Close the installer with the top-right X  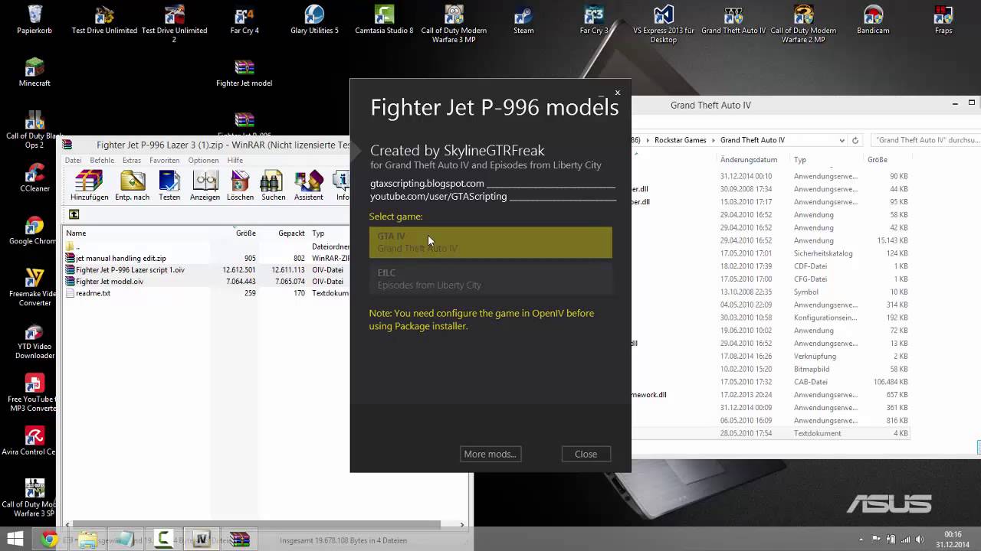point(618,93)
